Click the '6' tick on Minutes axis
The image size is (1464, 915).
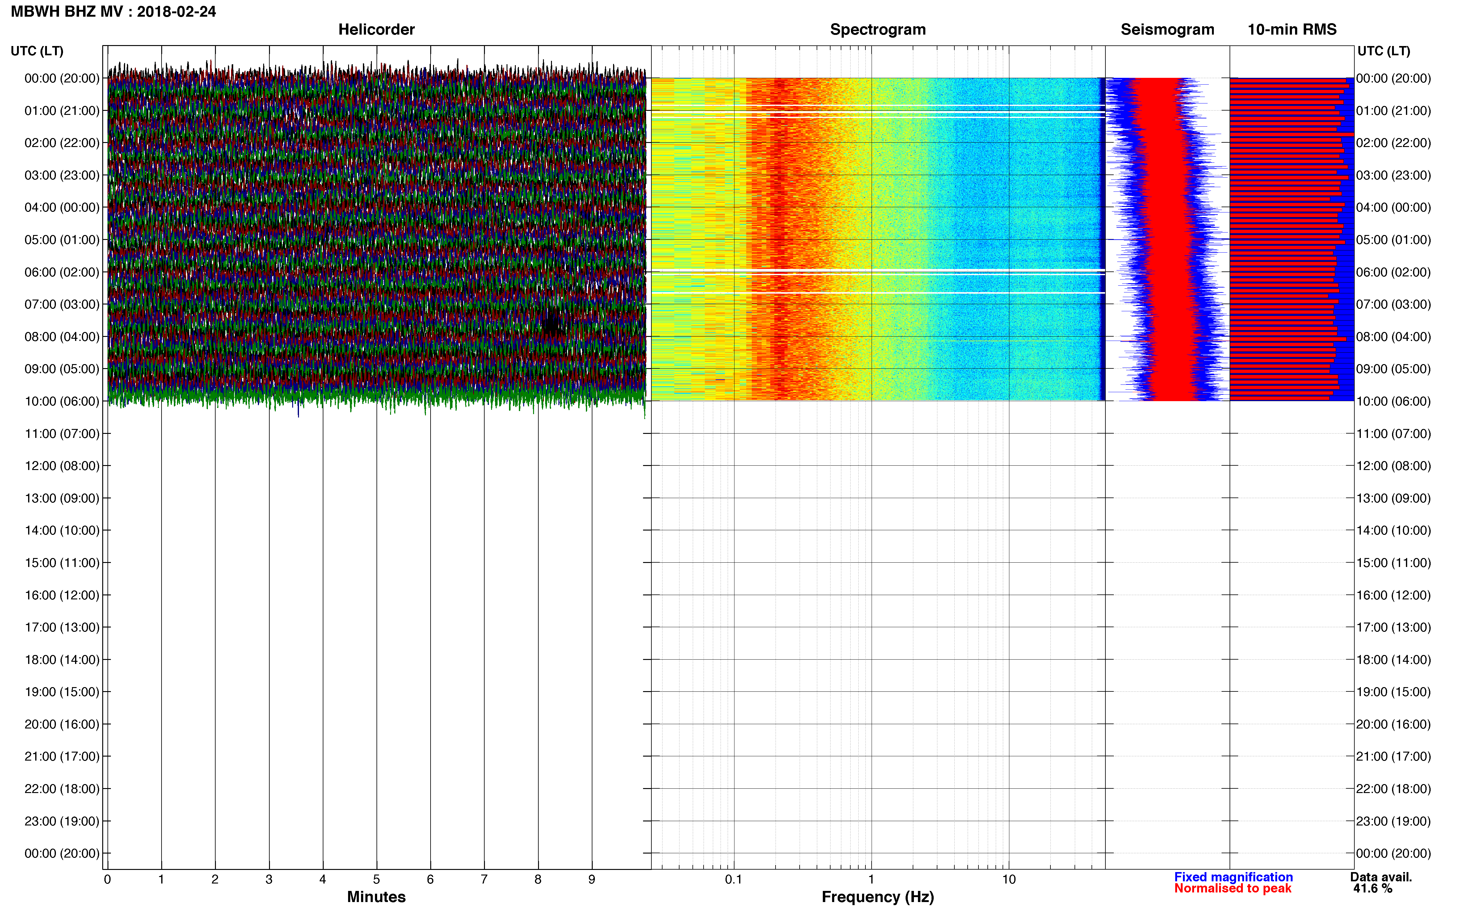click(430, 879)
